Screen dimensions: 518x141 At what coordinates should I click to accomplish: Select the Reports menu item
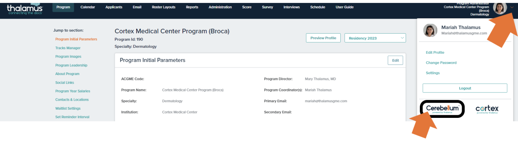click(192, 7)
